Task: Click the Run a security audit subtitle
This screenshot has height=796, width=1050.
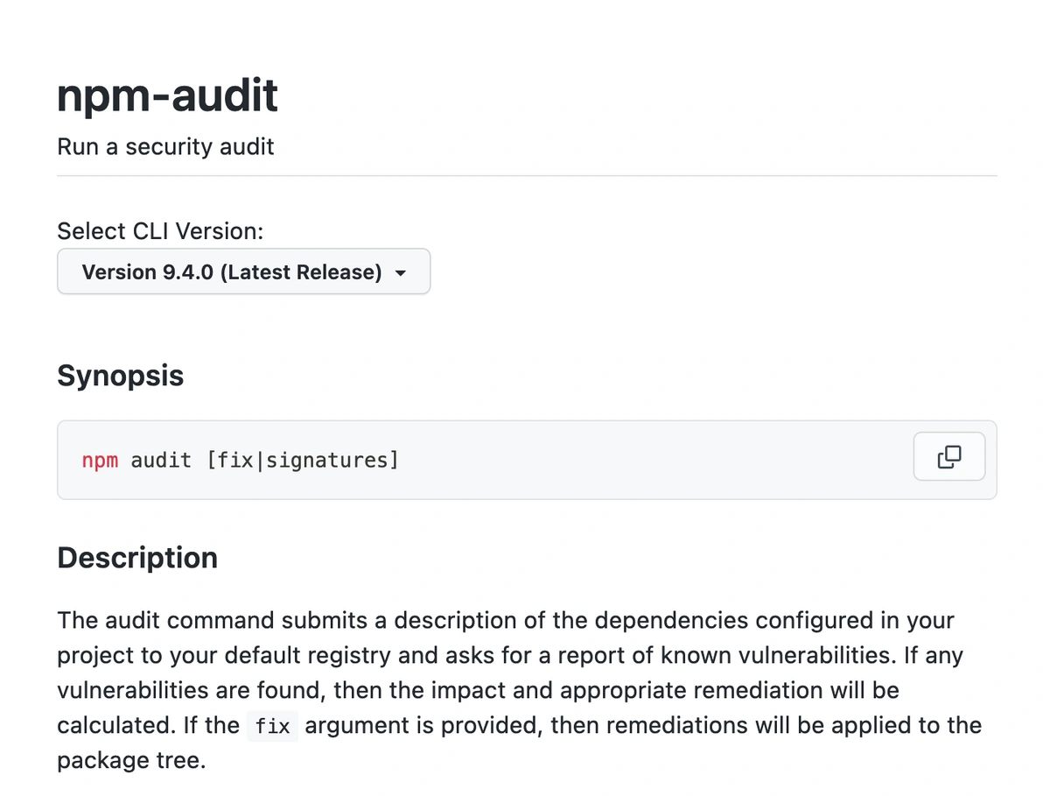Action: [x=165, y=146]
